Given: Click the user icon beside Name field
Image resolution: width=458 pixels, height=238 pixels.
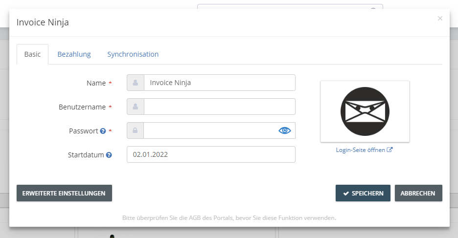Looking at the screenshot, I should 135,83.
